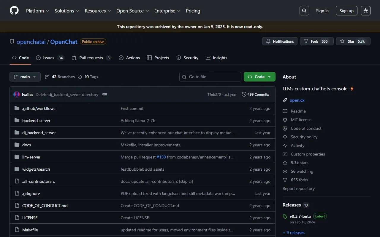
Task: Click lvalics avatar in latest commit
Action: click(17, 95)
